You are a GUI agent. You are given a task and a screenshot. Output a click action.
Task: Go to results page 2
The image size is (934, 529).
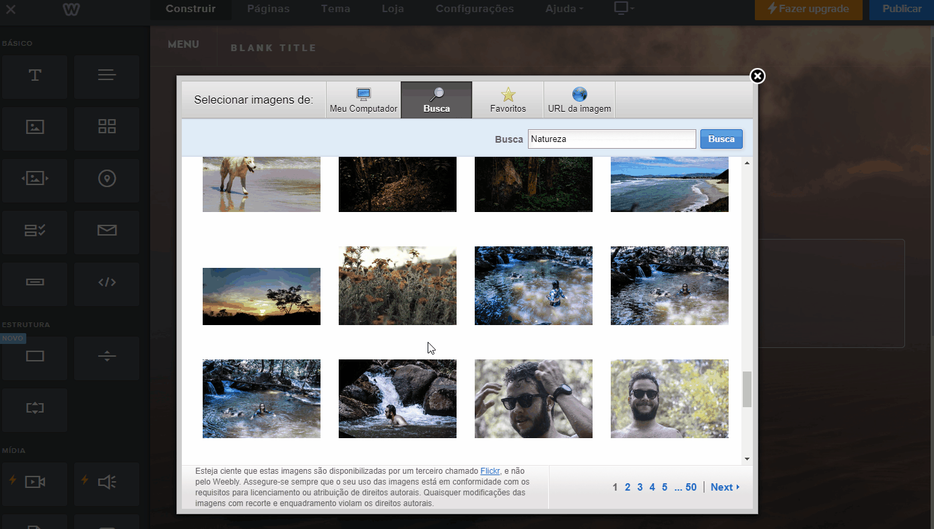click(628, 487)
